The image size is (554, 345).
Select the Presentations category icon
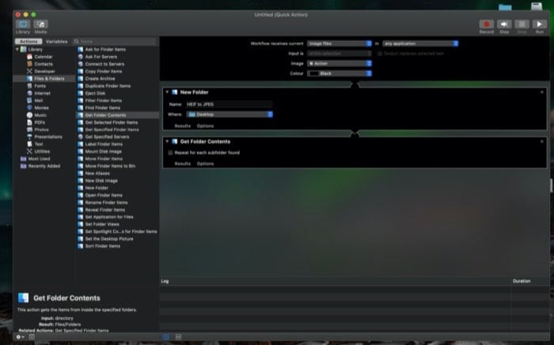pyautogui.click(x=30, y=137)
